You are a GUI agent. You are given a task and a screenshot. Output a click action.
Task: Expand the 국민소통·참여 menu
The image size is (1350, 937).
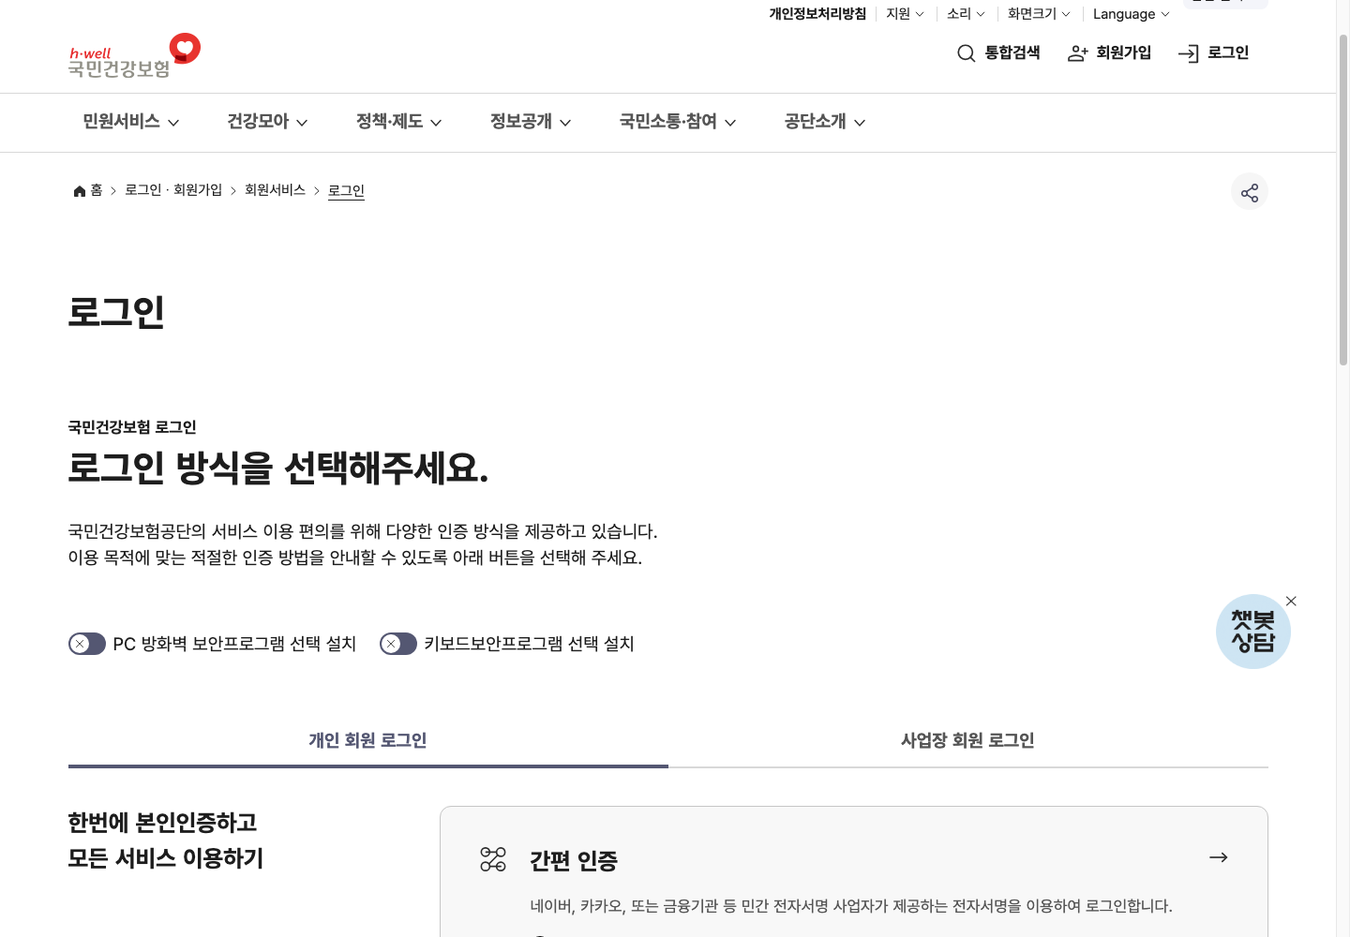coord(678,122)
